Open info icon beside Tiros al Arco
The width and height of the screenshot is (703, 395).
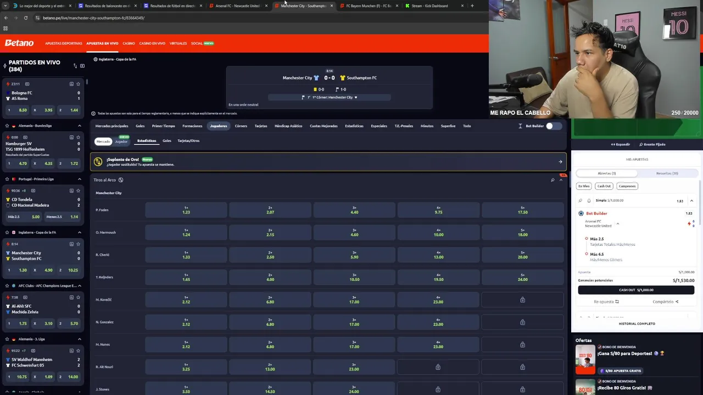(x=121, y=180)
